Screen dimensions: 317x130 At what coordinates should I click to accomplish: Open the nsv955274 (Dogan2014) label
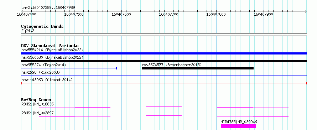pos(44,65)
